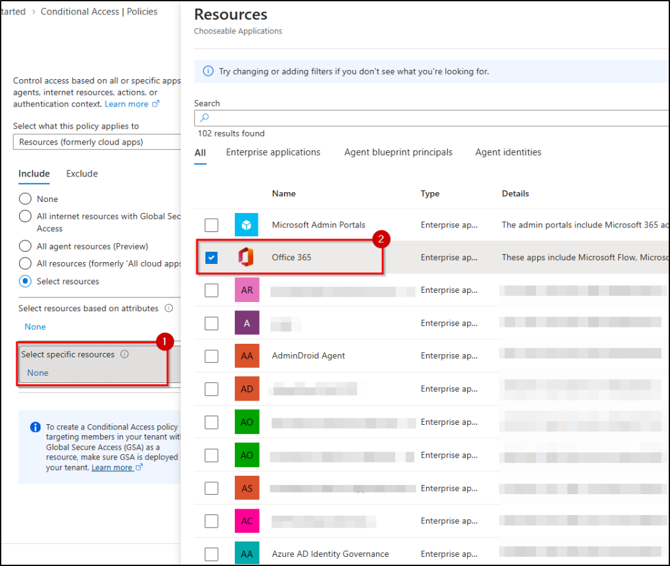Check the checkbox for AdminDroid Agent
670x566 pixels.
pyautogui.click(x=211, y=356)
